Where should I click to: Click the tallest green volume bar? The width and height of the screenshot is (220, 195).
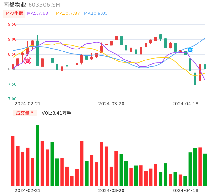38,155
